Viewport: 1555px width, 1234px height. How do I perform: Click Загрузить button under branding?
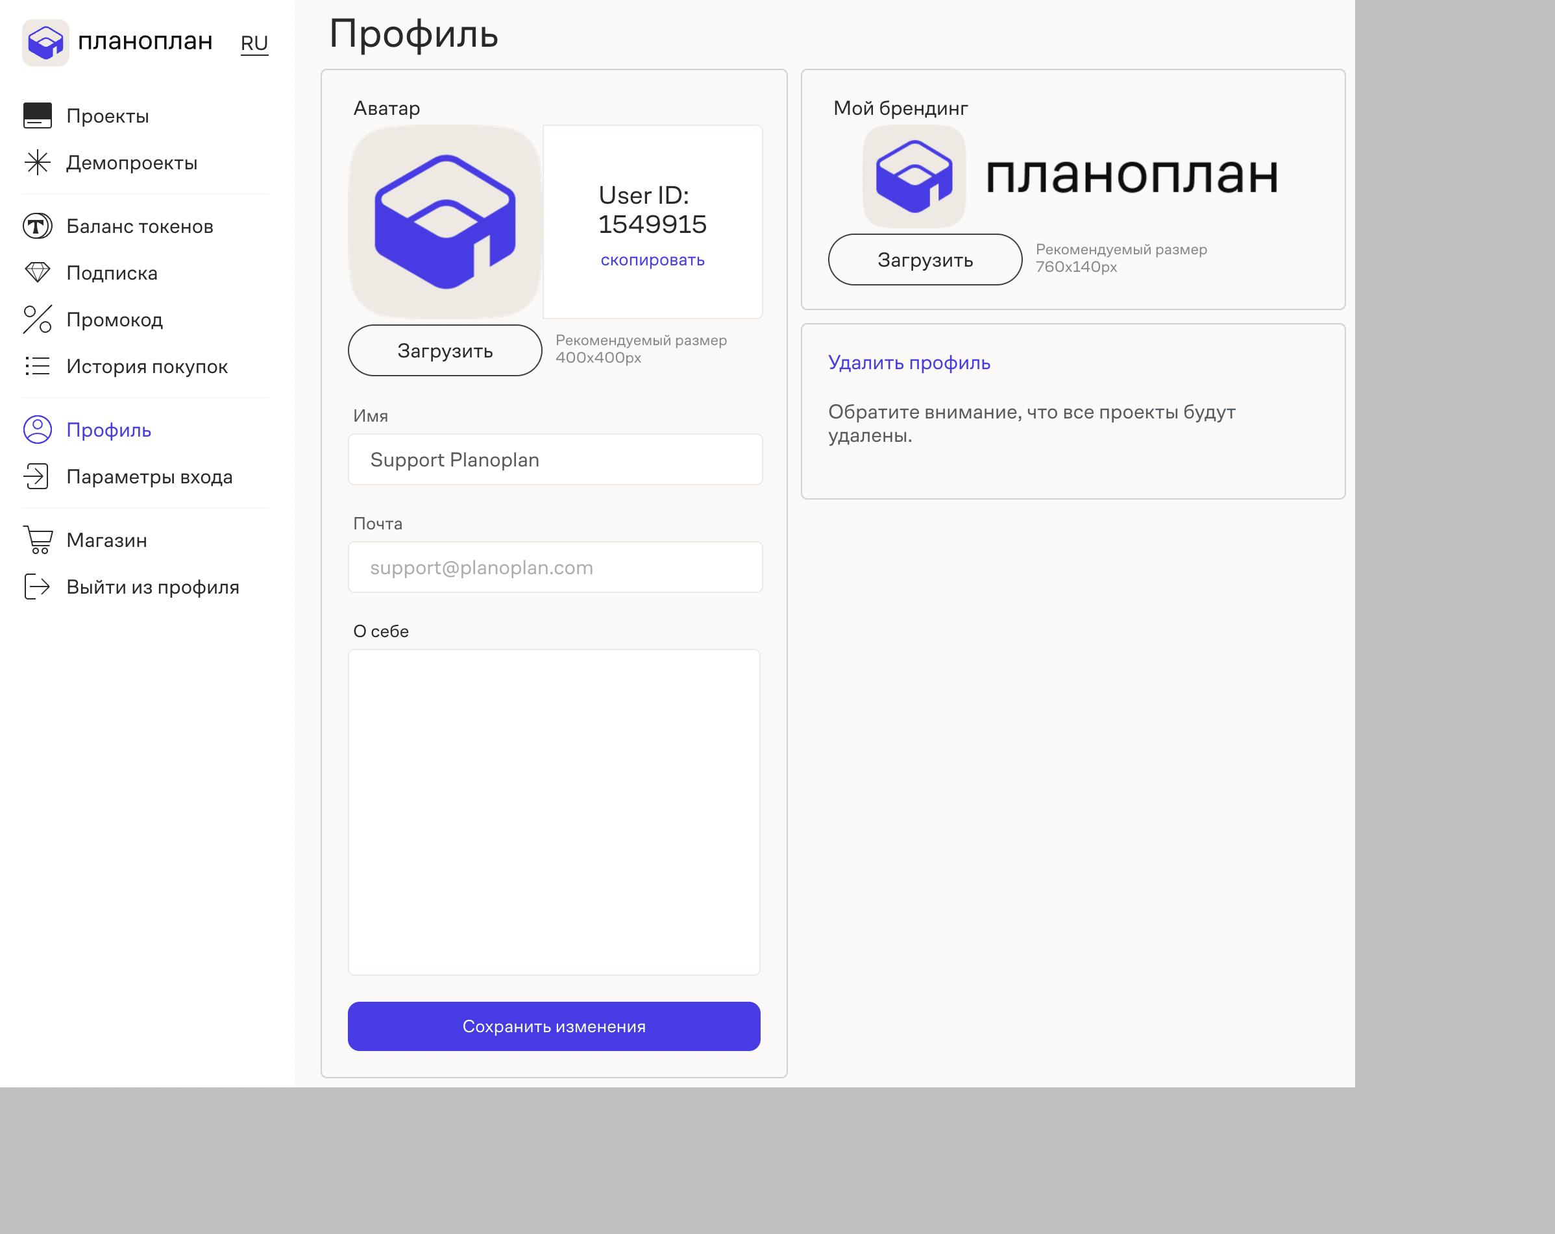pyautogui.click(x=925, y=260)
